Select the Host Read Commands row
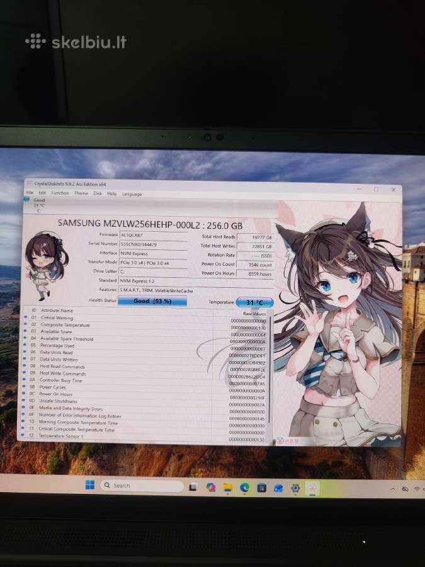This screenshot has height=567, width=425. tap(145, 367)
